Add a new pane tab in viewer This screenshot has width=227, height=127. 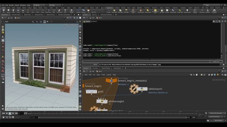(x=74, y=15)
